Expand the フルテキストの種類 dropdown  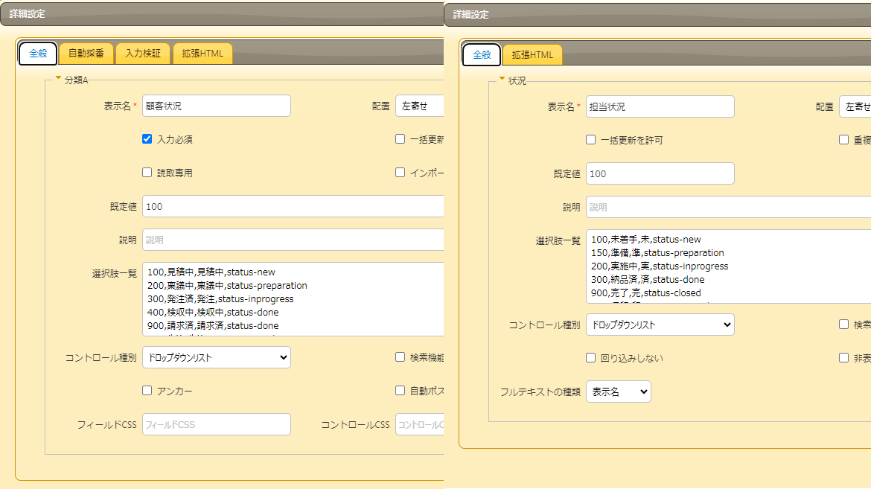point(618,391)
